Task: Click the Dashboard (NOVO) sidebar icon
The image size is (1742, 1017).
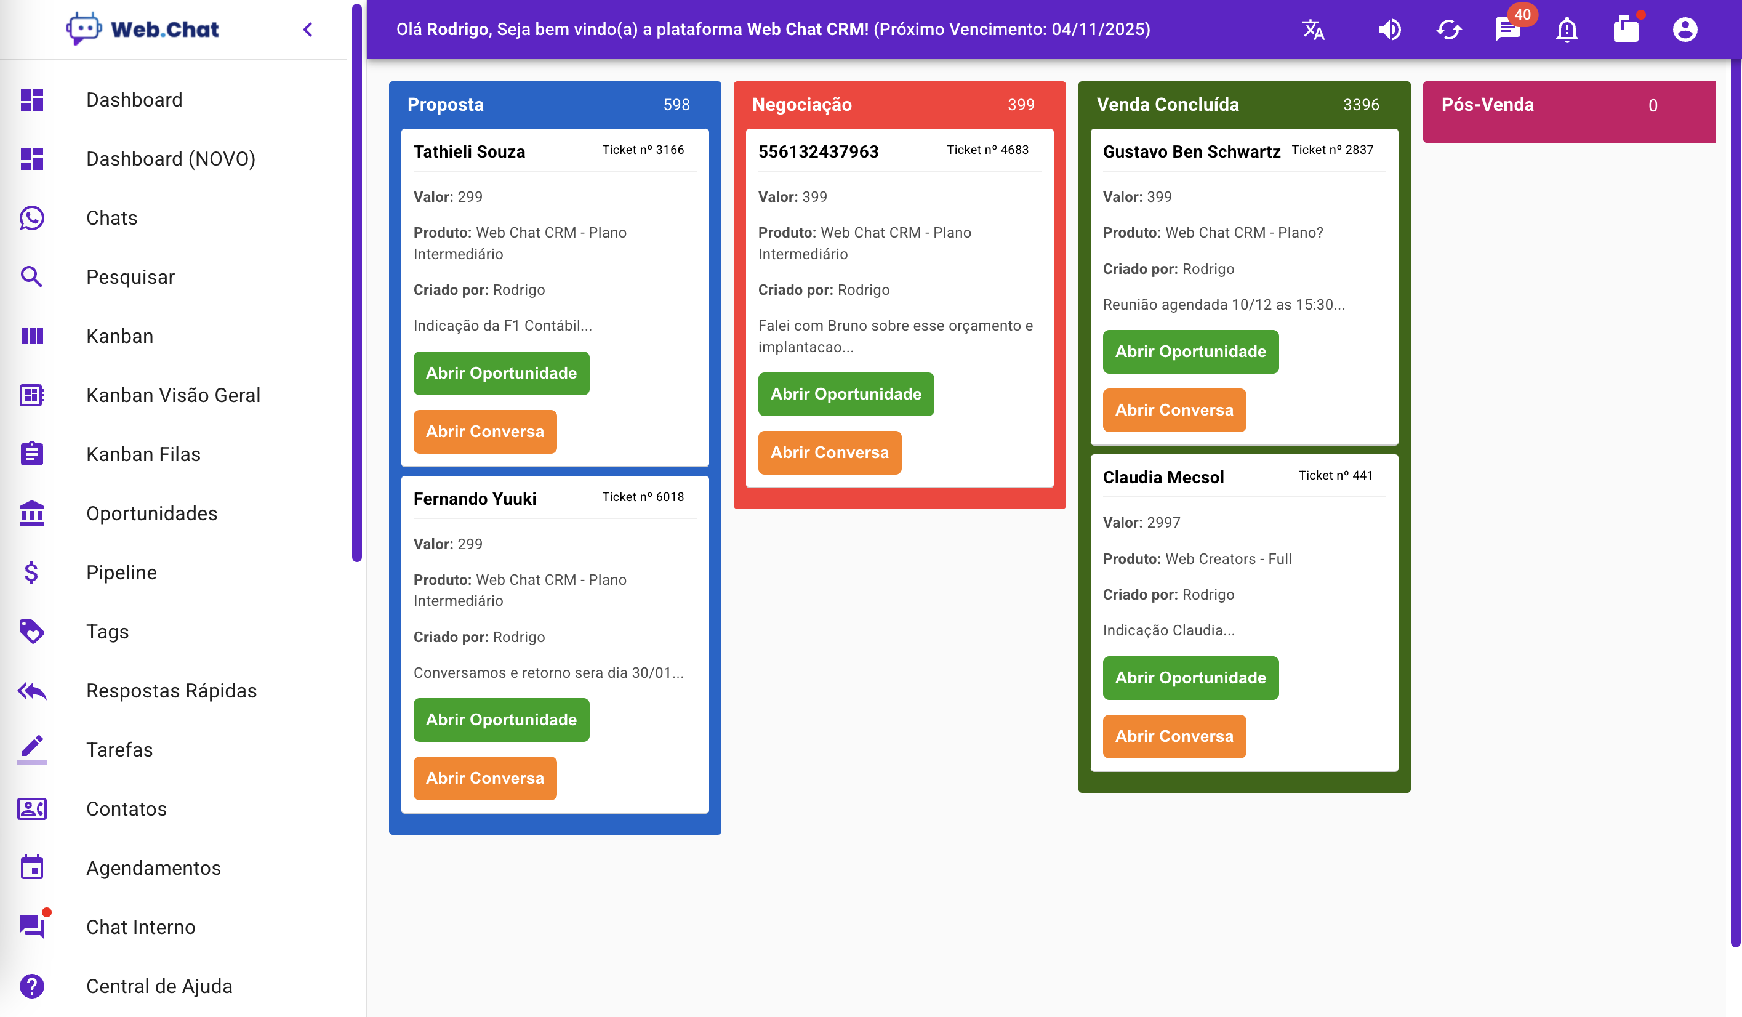Action: coord(32,159)
